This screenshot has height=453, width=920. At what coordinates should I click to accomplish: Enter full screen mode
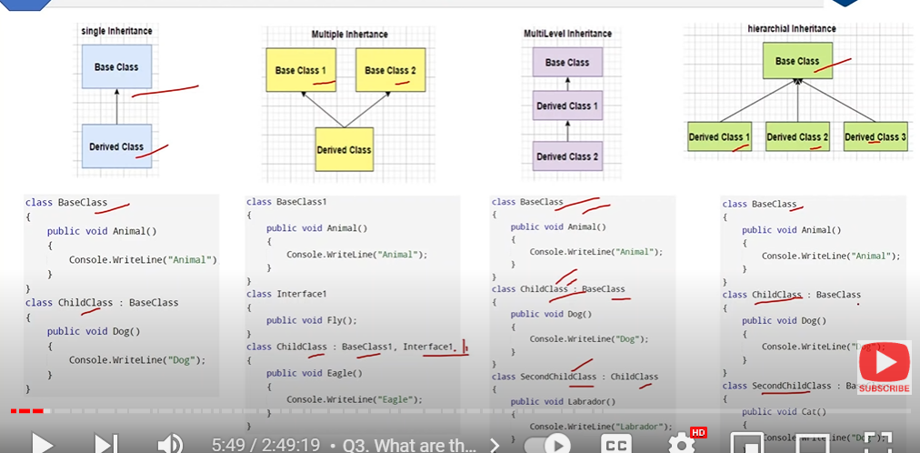875,444
